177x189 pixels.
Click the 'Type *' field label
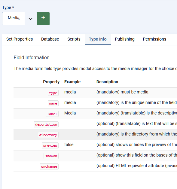pyautogui.click(x=8, y=8)
